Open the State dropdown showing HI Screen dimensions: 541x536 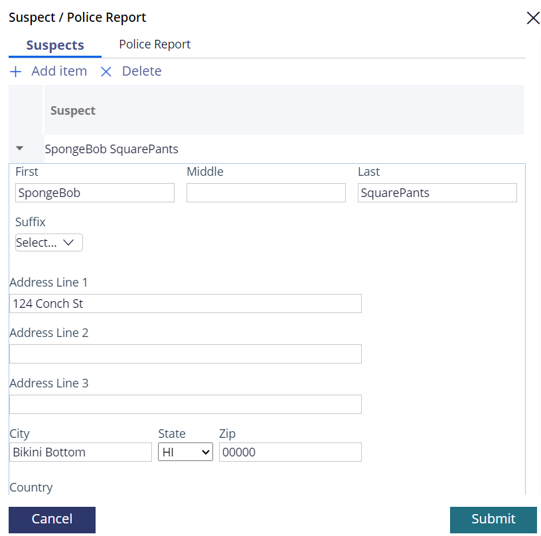click(x=185, y=452)
